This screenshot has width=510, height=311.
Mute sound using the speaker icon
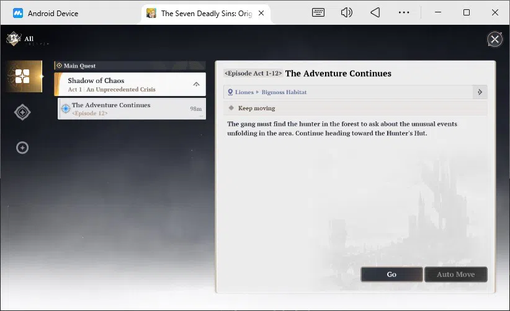click(x=347, y=12)
